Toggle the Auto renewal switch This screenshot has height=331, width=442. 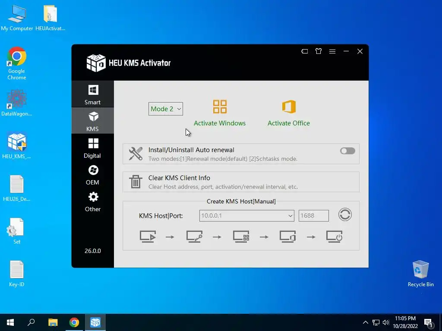click(347, 151)
